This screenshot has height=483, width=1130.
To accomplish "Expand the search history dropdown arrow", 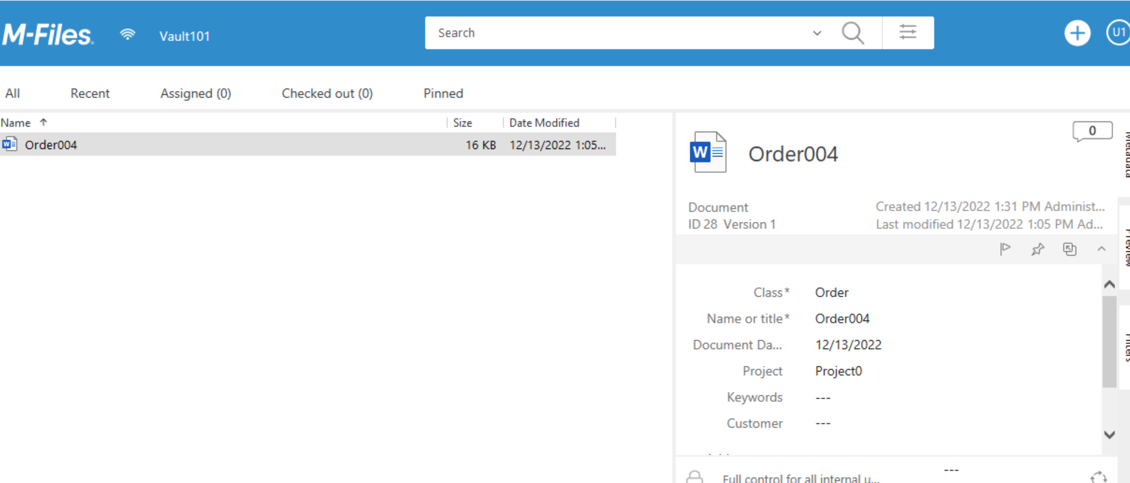I will click(x=817, y=33).
